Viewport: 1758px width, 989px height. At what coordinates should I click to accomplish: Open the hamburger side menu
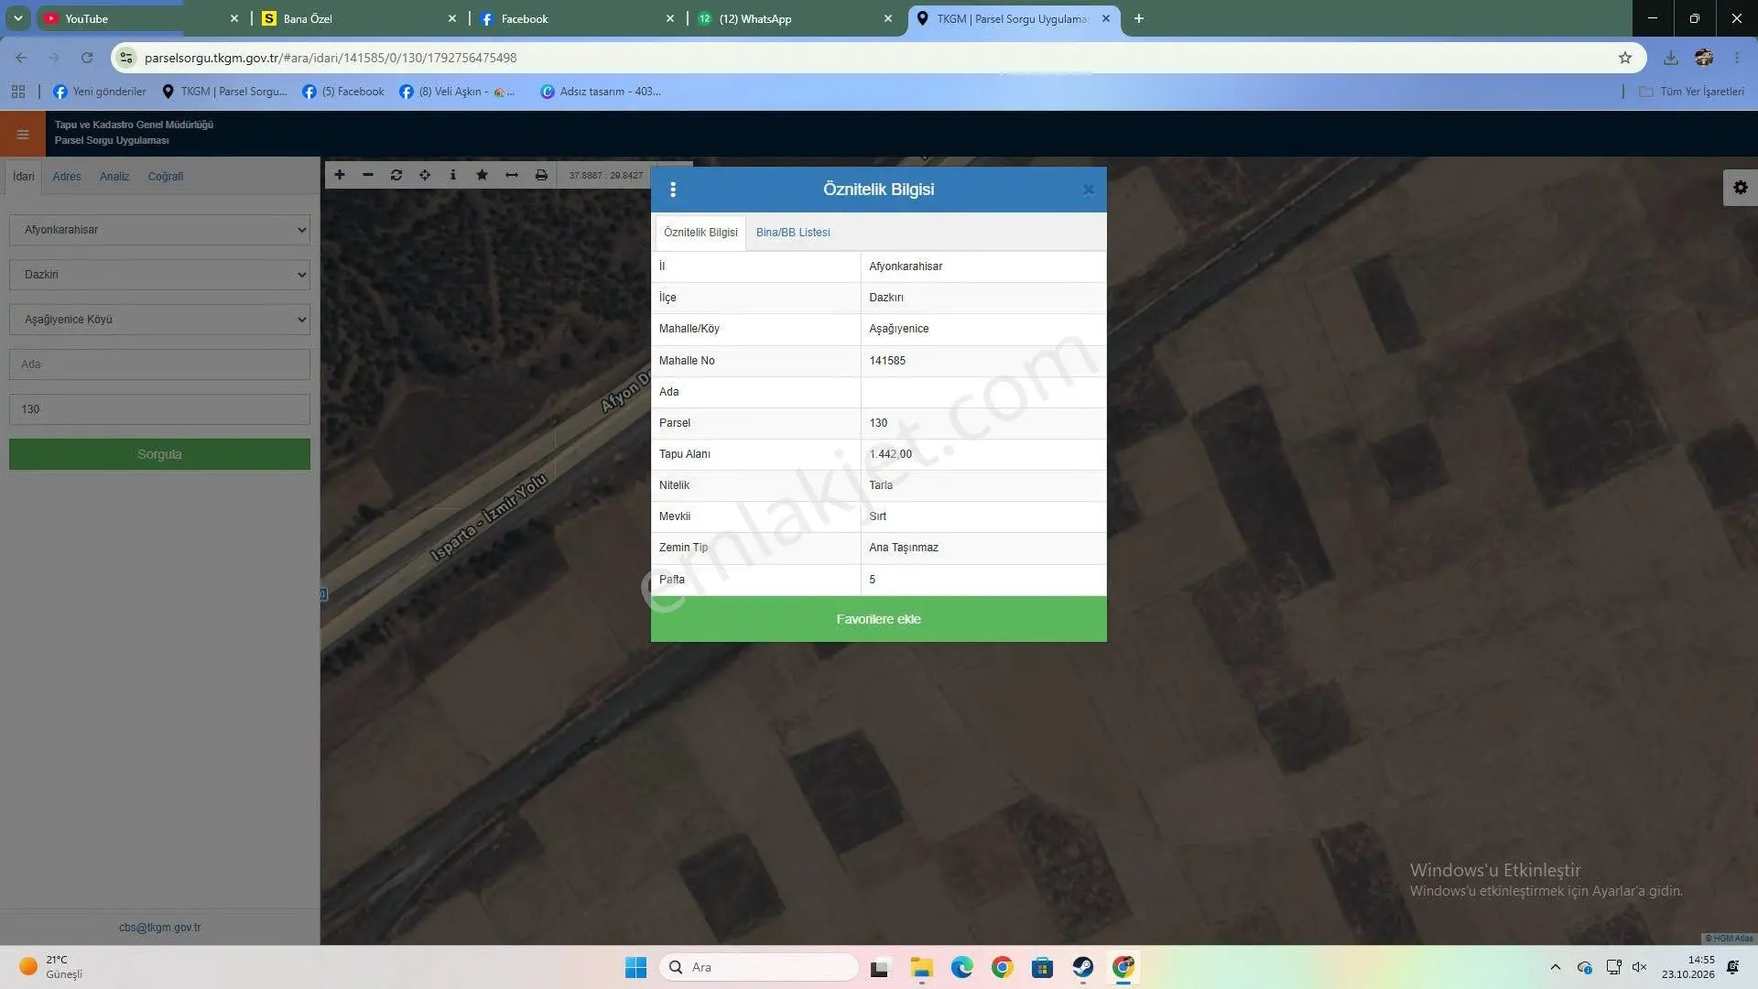click(23, 135)
